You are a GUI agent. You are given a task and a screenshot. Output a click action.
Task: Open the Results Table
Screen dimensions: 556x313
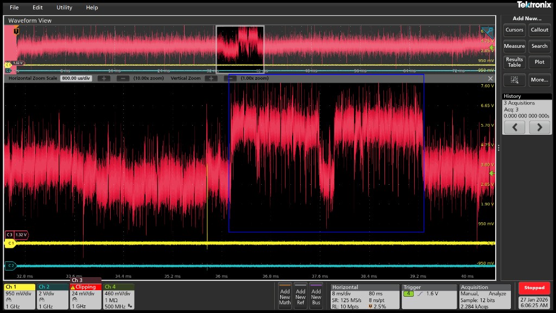tap(514, 62)
